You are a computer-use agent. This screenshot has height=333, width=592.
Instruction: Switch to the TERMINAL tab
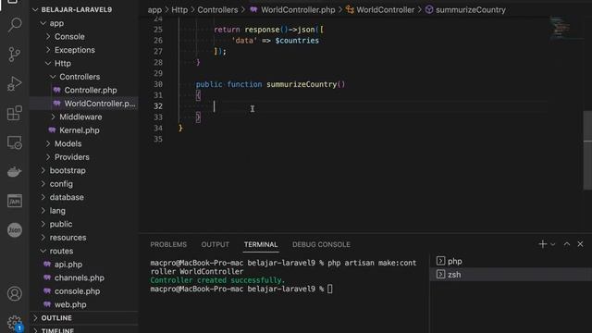point(261,244)
